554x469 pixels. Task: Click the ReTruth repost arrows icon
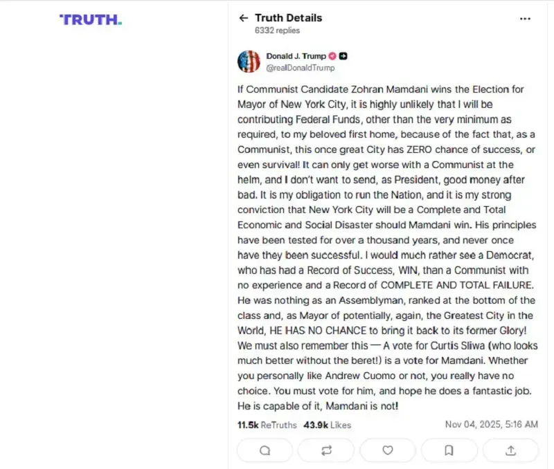point(326,450)
